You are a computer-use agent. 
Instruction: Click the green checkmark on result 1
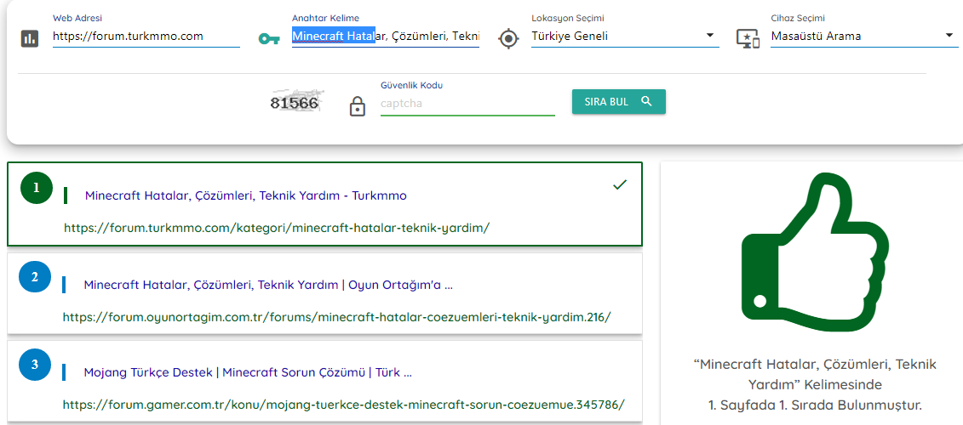click(x=620, y=184)
